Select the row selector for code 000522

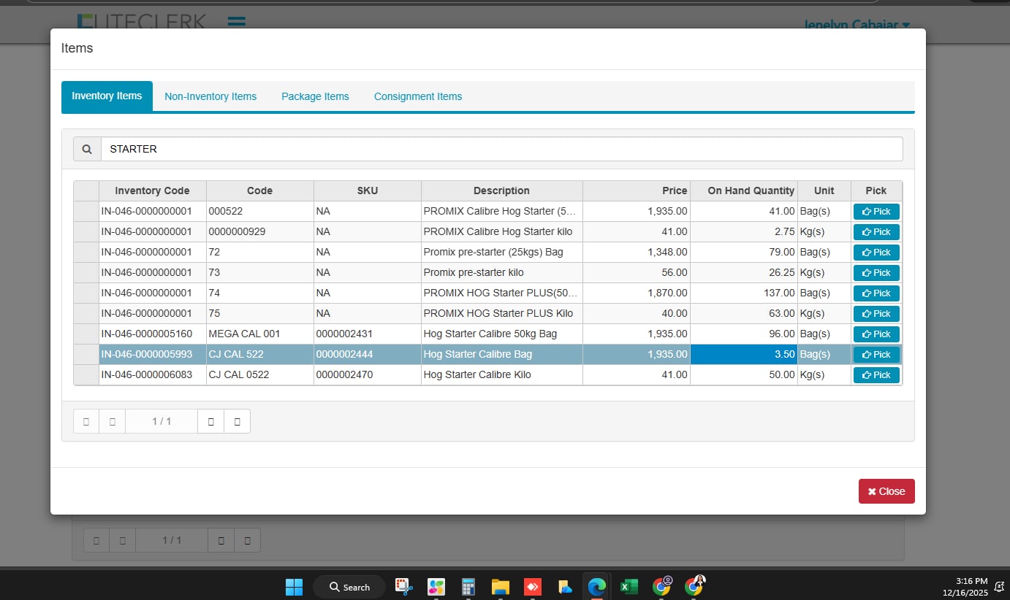86,212
